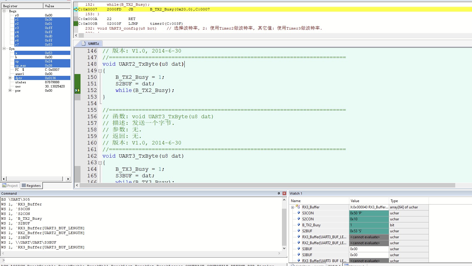Click the RX3_Buffer array icon in Watch 1
472x266 pixels.
tap(298, 207)
